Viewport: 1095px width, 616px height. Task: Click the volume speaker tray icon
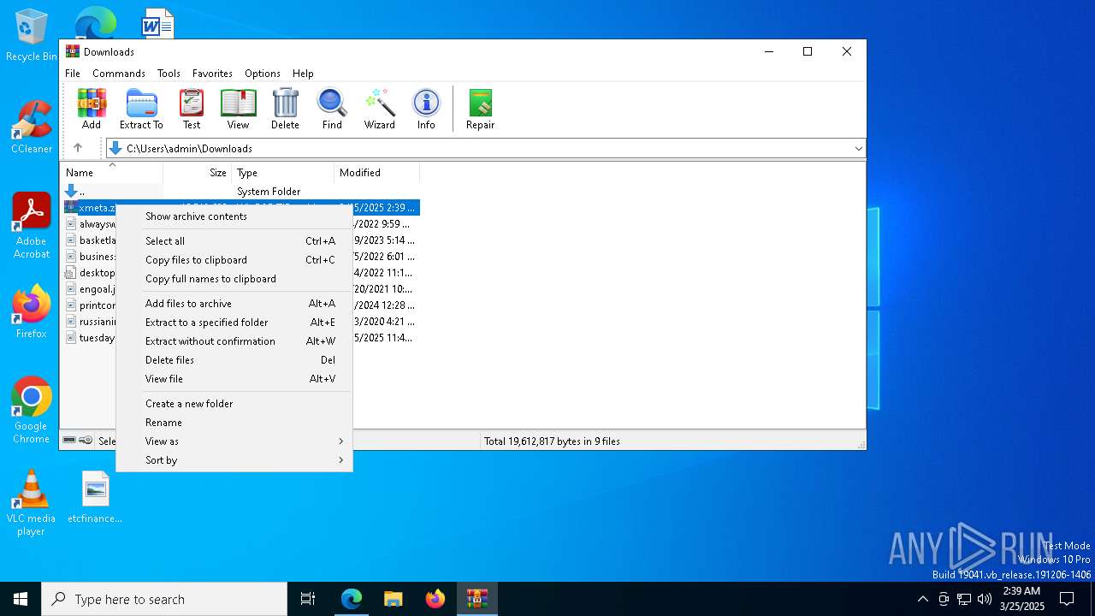coord(985,599)
